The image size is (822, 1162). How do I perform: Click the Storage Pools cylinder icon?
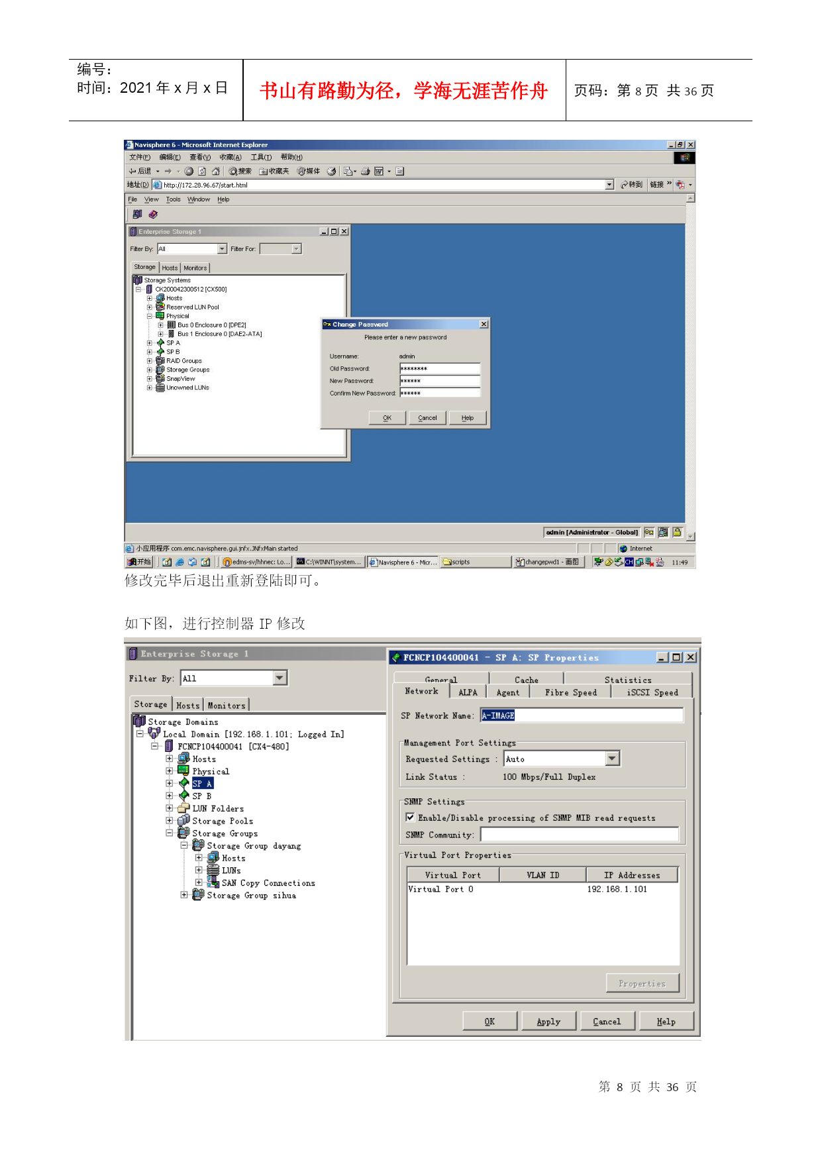[x=183, y=820]
